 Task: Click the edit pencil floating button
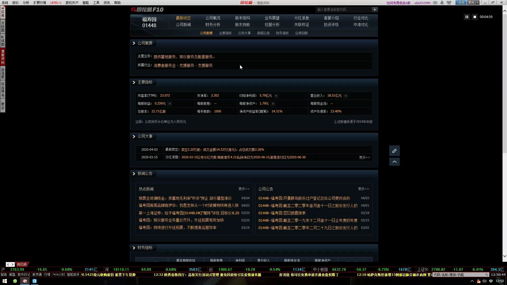(x=394, y=151)
